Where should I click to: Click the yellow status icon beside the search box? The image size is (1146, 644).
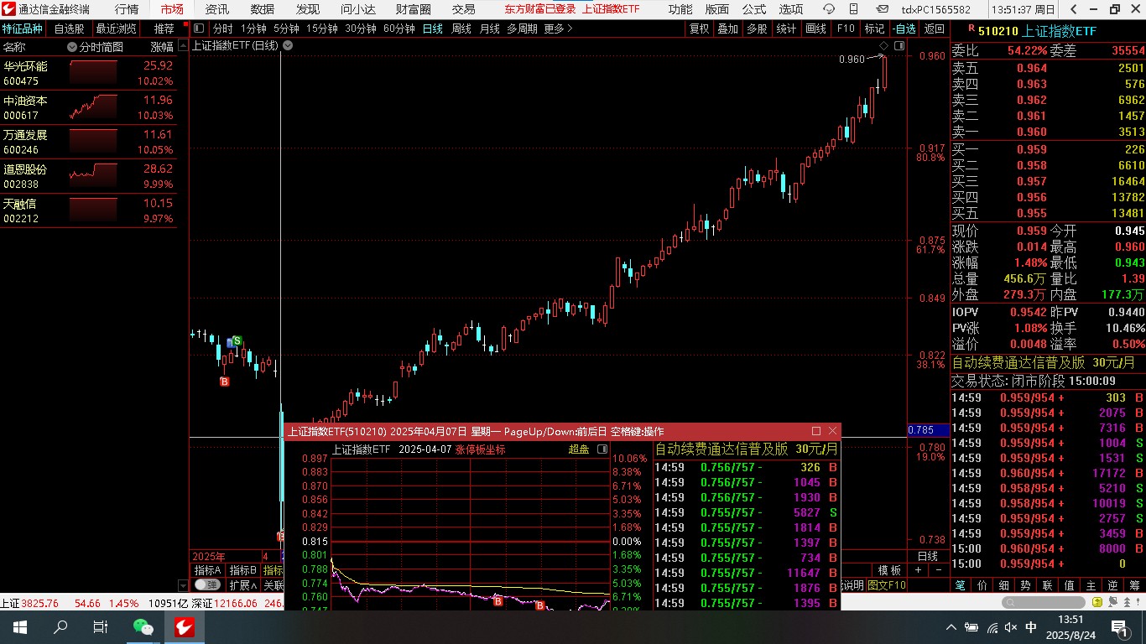pos(1097,602)
